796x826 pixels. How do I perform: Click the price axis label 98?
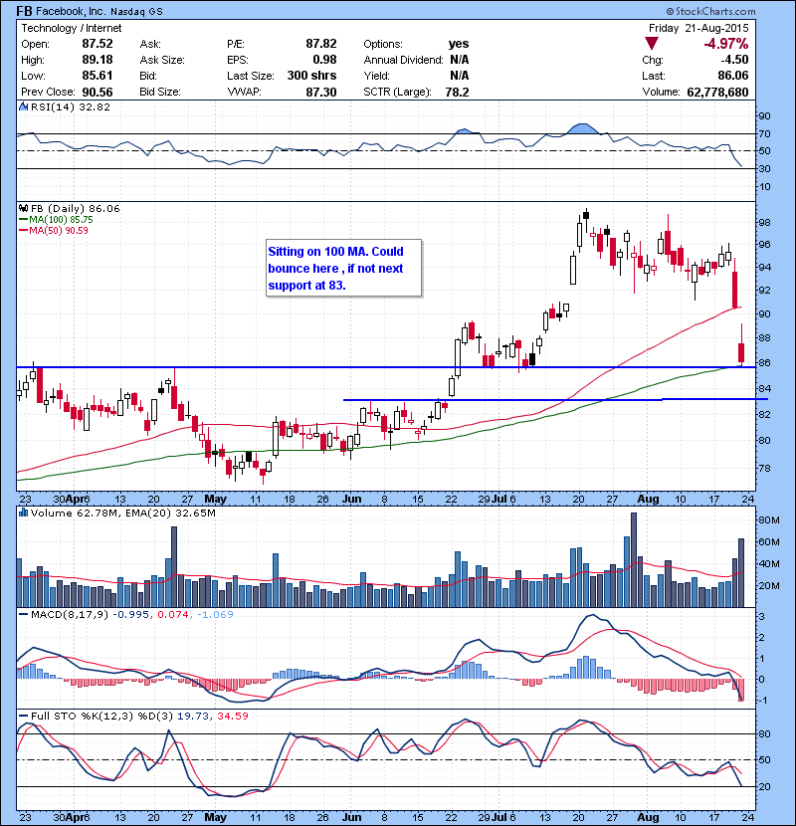(x=764, y=222)
